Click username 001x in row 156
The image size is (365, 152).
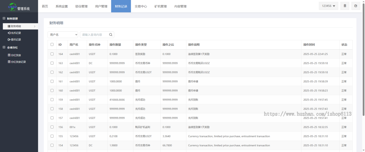tap(72, 127)
